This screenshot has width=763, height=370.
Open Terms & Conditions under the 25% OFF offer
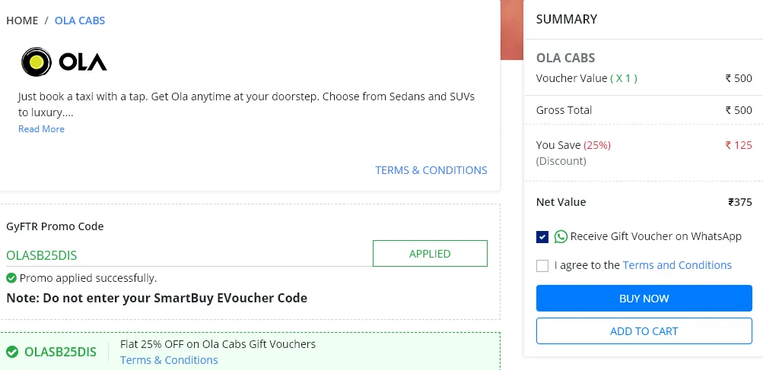click(x=169, y=360)
